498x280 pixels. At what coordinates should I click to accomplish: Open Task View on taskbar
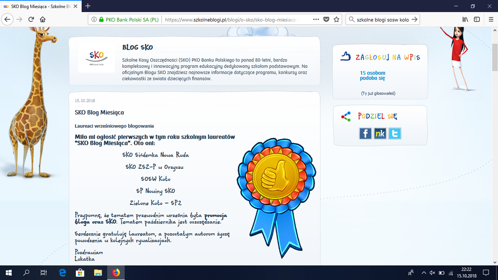pyautogui.click(x=44, y=273)
